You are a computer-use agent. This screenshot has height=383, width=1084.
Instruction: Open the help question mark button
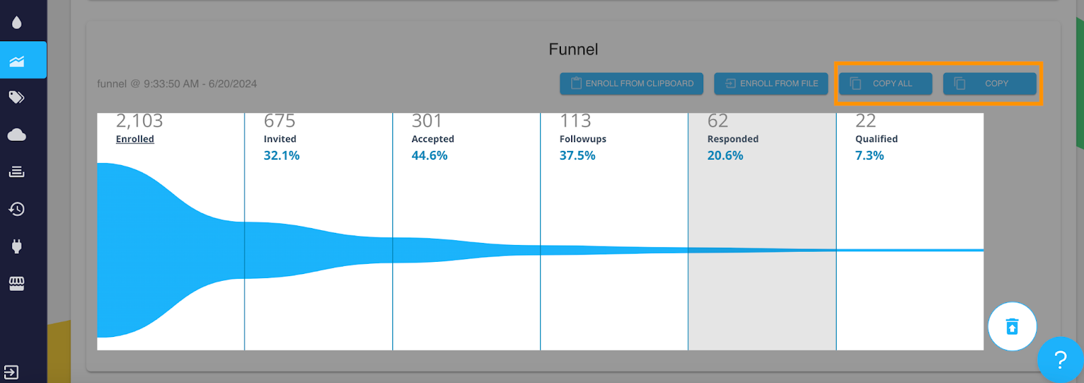pyautogui.click(x=1061, y=360)
